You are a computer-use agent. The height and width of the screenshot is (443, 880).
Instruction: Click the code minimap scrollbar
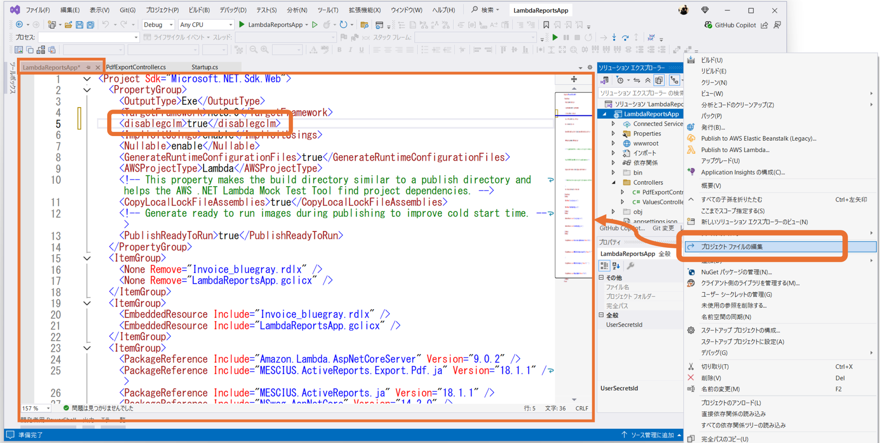pyautogui.click(x=573, y=185)
